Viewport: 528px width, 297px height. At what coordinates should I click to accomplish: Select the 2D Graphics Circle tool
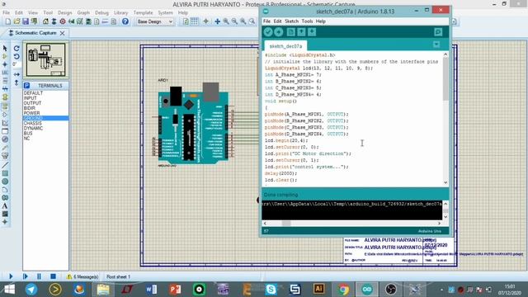pyautogui.click(x=5, y=181)
